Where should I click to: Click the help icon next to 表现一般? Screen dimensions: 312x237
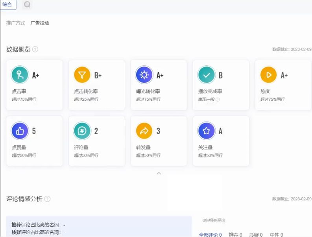click(x=218, y=99)
